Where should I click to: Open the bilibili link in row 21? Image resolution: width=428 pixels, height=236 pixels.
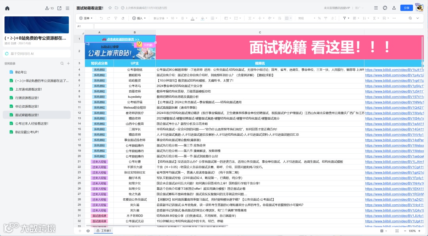(394, 162)
